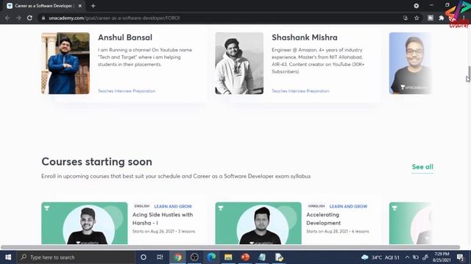The image size is (471, 264).
Task: Select the Career as a Software Developer tab
Action: click(44, 6)
